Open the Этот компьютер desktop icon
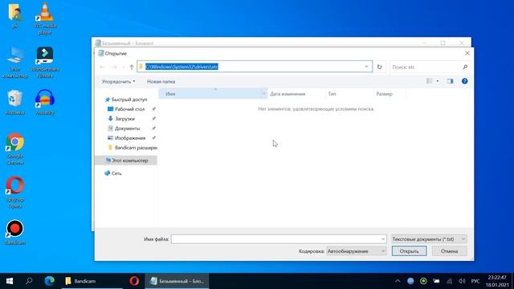Image resolution: width=514 pixels, height=289 pixels. tap(14, 62)
